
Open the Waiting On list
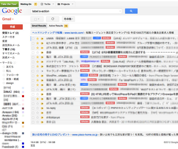tap(26, 4)
